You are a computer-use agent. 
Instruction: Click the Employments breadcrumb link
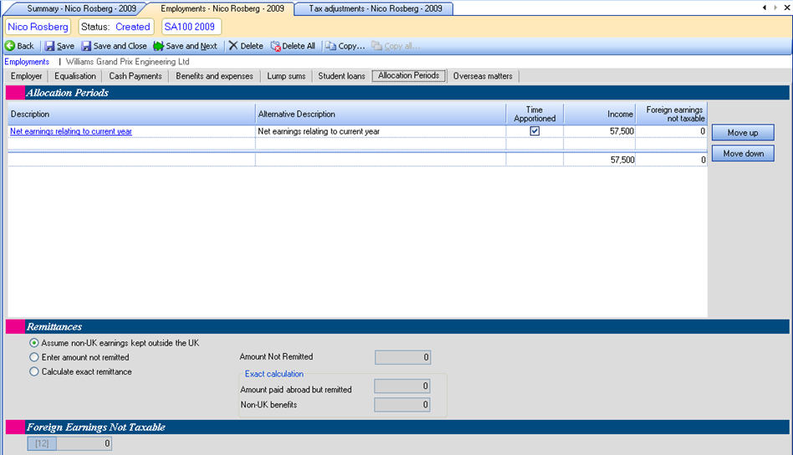coord(27,62)
